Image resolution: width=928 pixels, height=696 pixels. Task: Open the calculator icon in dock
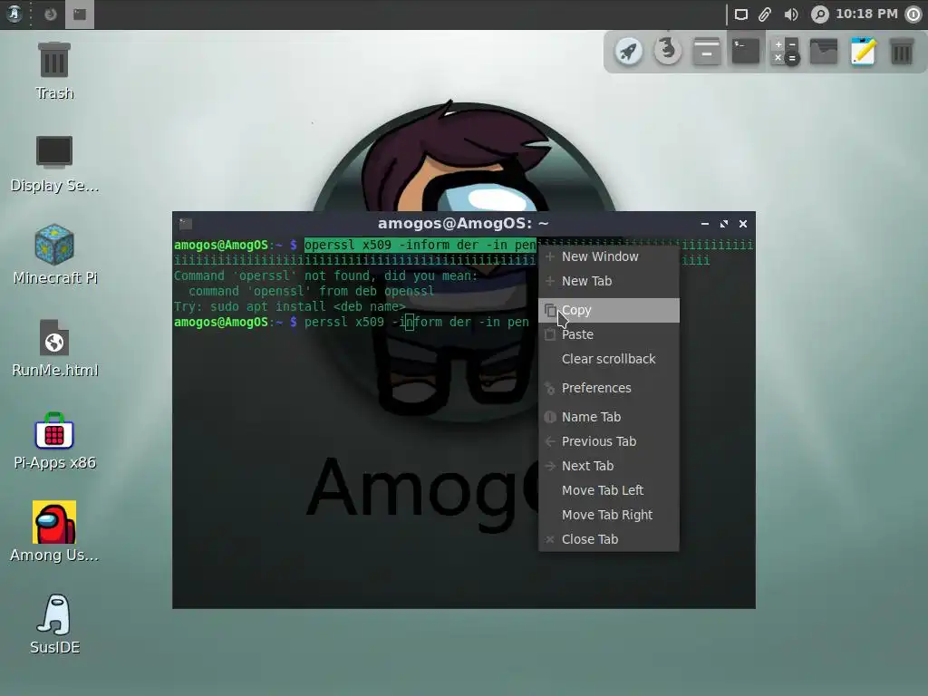[785, 52]
